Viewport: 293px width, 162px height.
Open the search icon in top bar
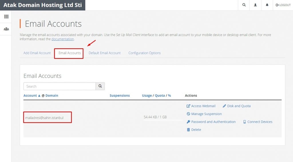coord(244,5)
